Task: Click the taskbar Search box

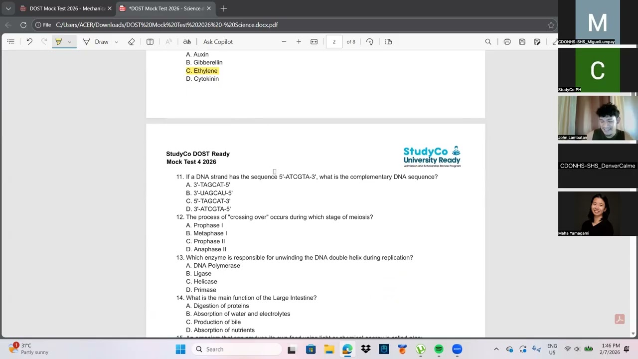Action: point(237,350)
